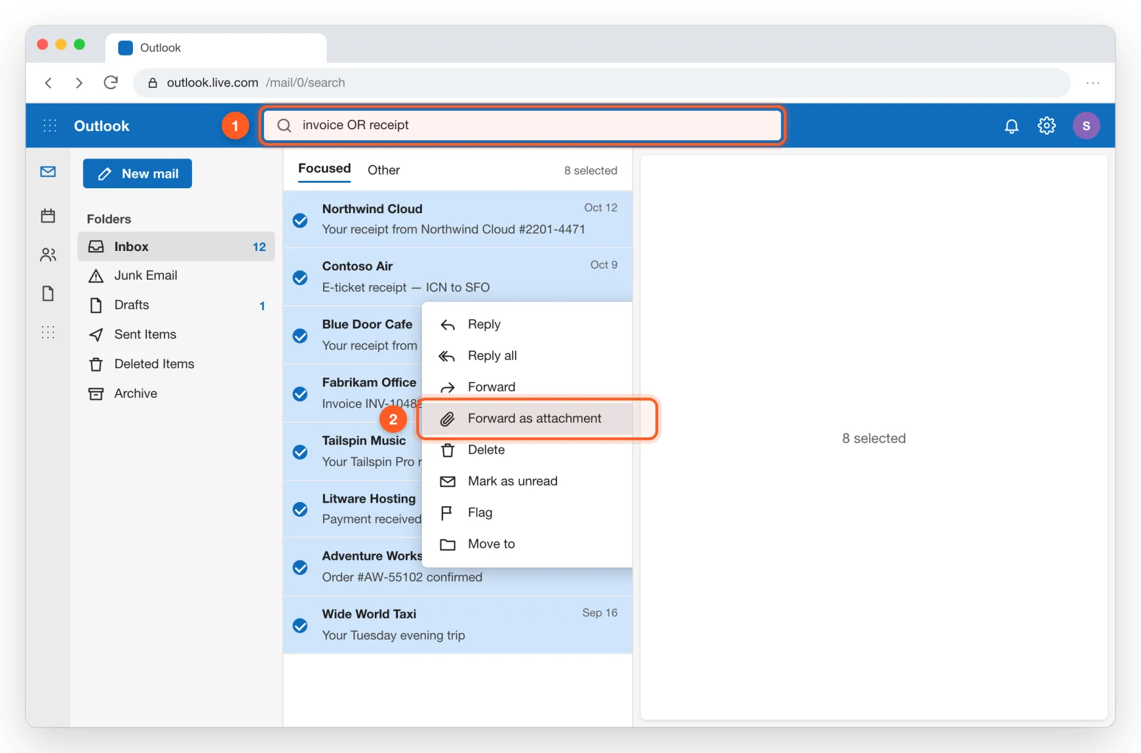Go back with browser back arrow
Screen dimensions: 1141x753
pyautogui.click(x=48, y=82)
